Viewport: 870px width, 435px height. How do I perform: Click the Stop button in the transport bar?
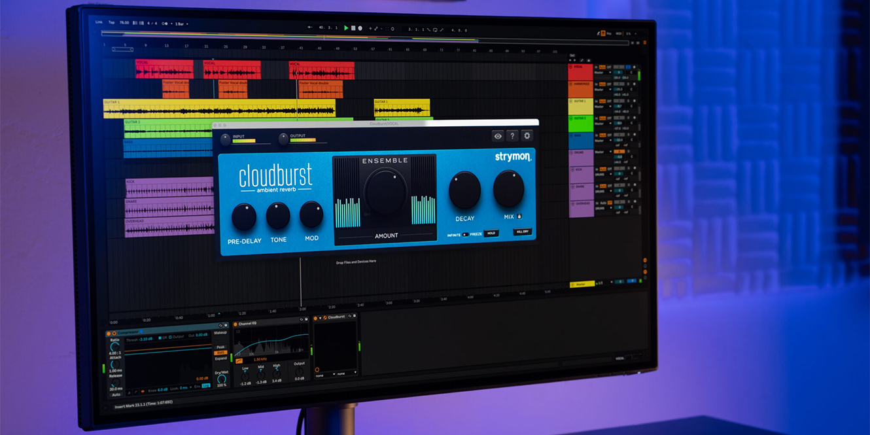coord(353,28)
